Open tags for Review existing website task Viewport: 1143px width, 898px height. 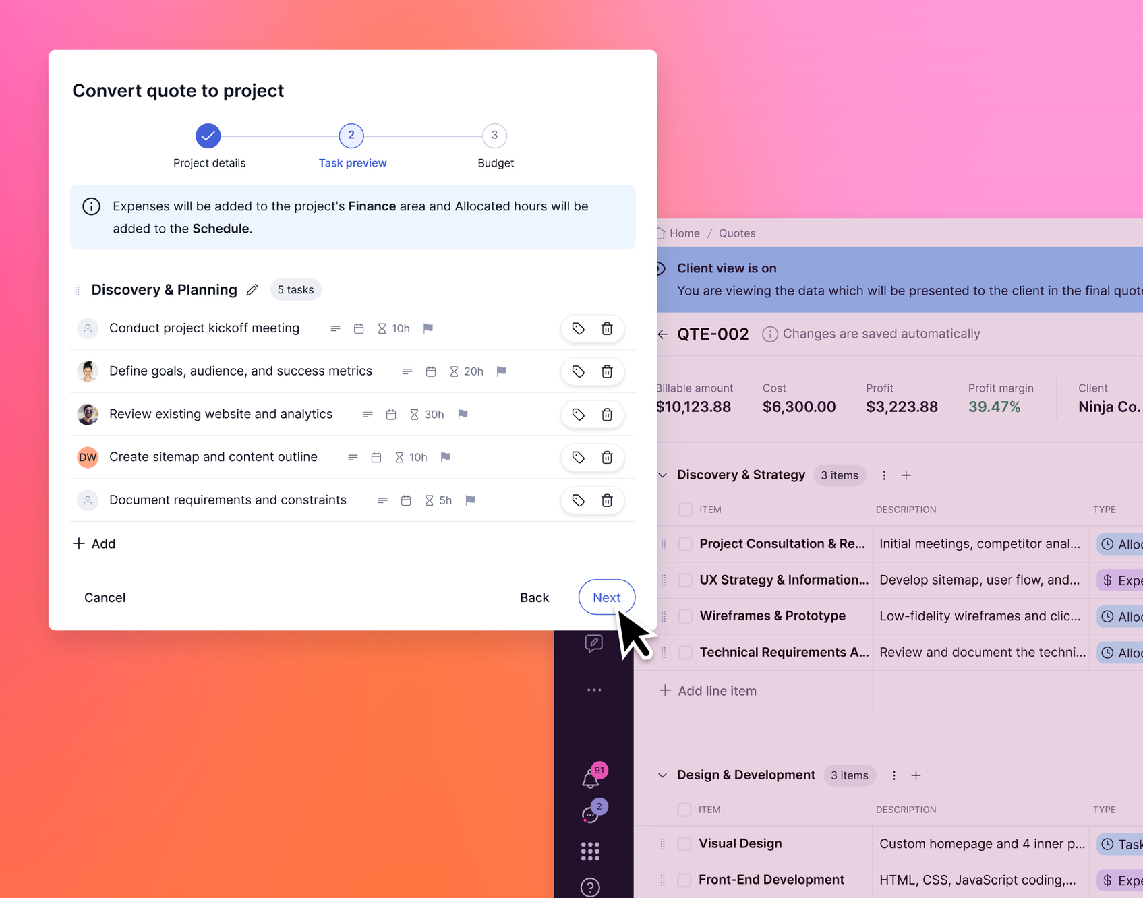[x=578, y=414]
